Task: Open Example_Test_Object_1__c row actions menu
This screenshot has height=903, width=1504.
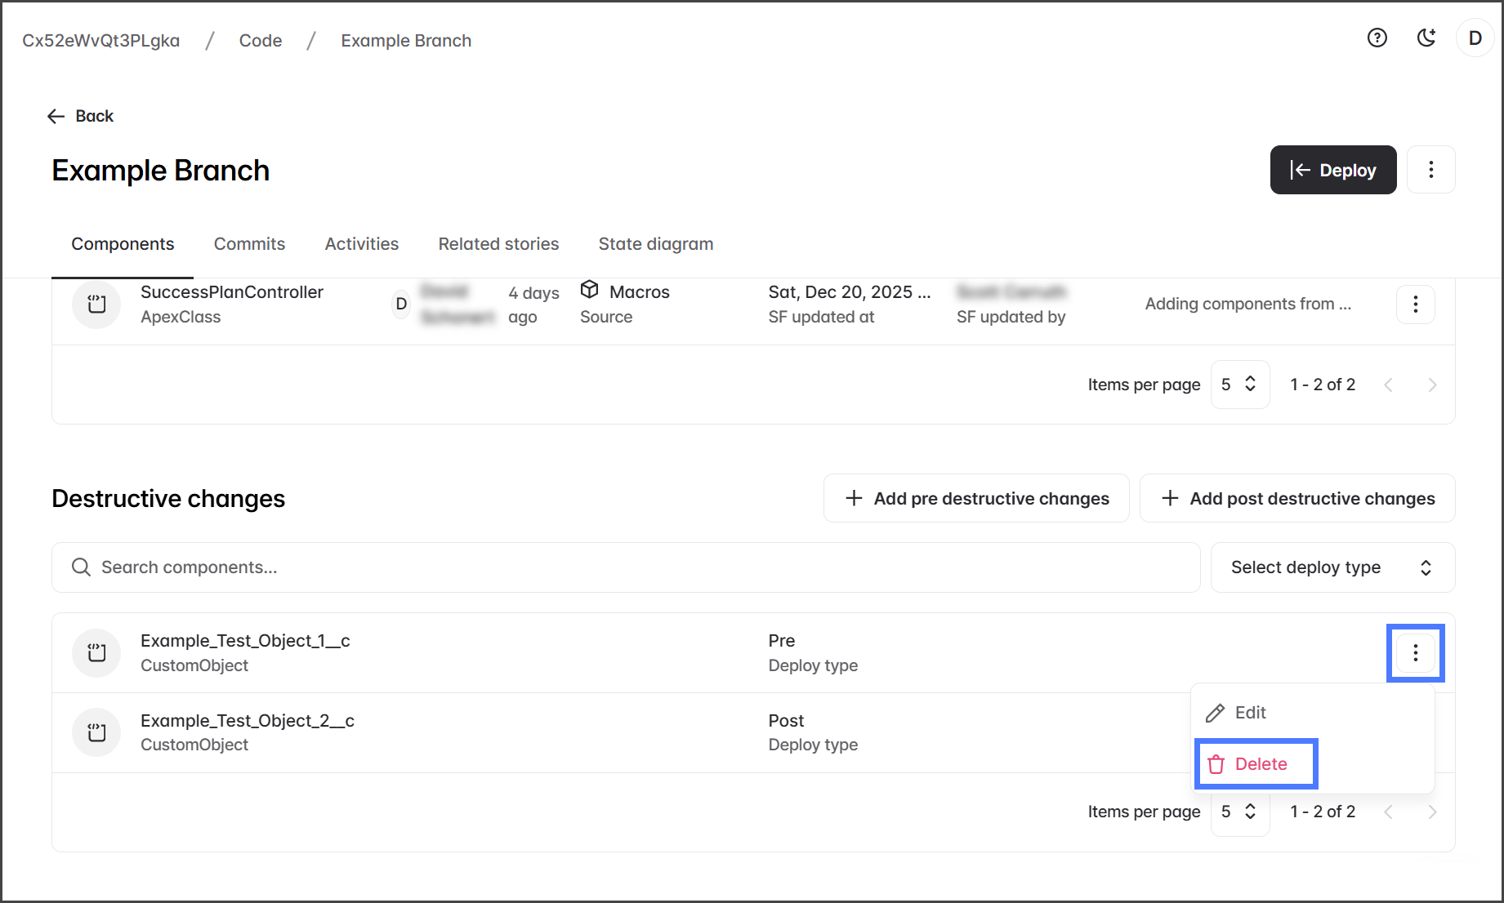Action: (1415, 653)
